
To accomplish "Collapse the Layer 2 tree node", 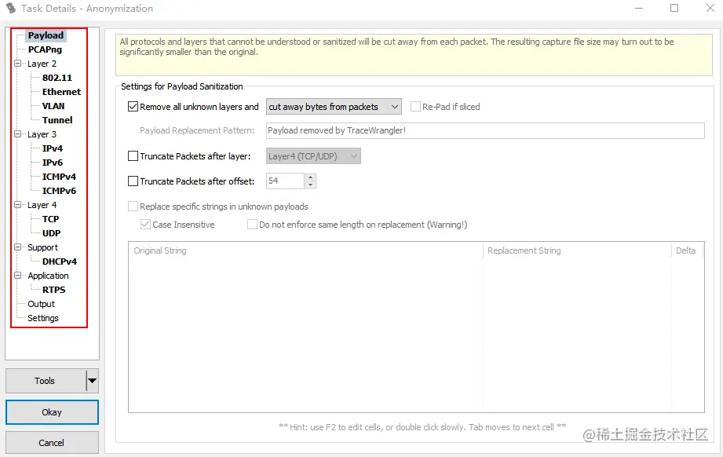I will point(18,63).
